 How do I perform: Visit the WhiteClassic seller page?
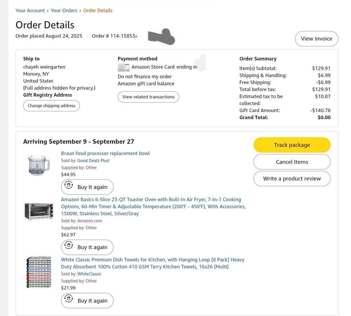[89, 274]
